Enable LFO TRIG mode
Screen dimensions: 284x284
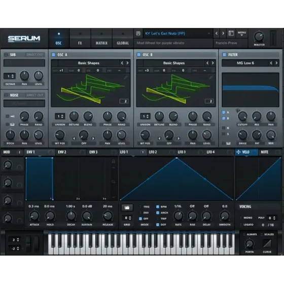140,207
